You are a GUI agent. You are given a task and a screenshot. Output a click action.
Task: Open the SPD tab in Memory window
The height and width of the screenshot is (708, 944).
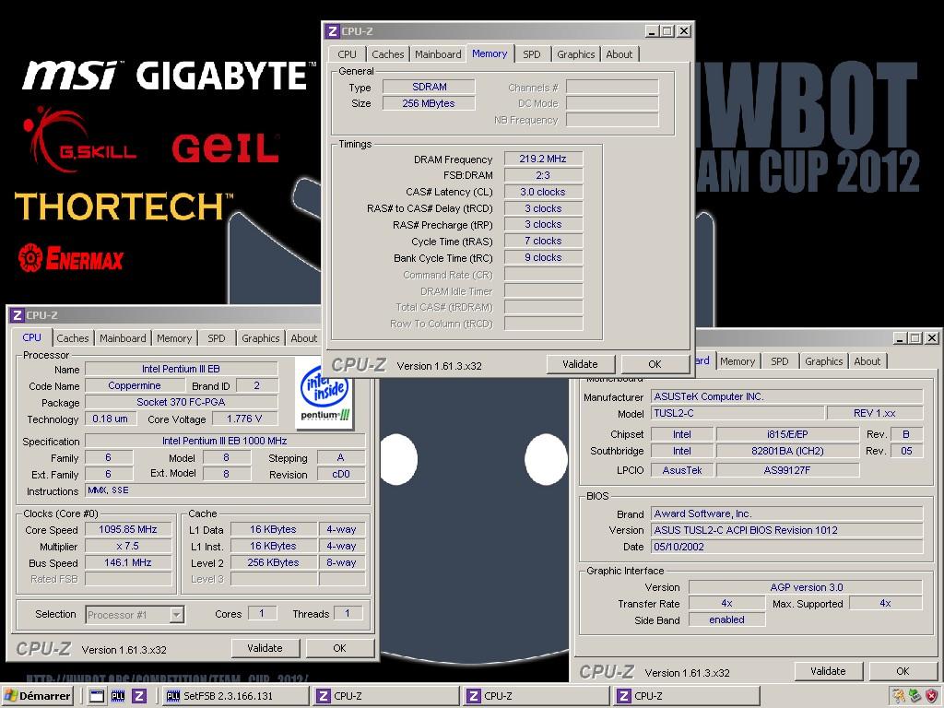(532, 54)
